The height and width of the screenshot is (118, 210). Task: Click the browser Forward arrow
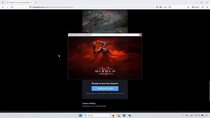tap(7, 7)
